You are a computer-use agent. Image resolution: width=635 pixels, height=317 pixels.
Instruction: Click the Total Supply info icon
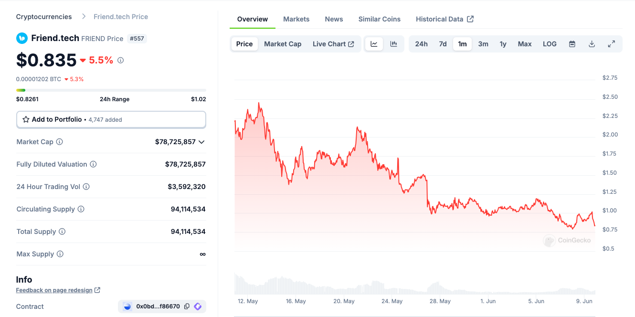tap(62, 232)
